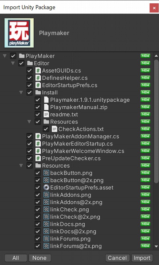
Task: Click the texture icon for linkAddons@2x.png
Action: (x=46, y=202)
